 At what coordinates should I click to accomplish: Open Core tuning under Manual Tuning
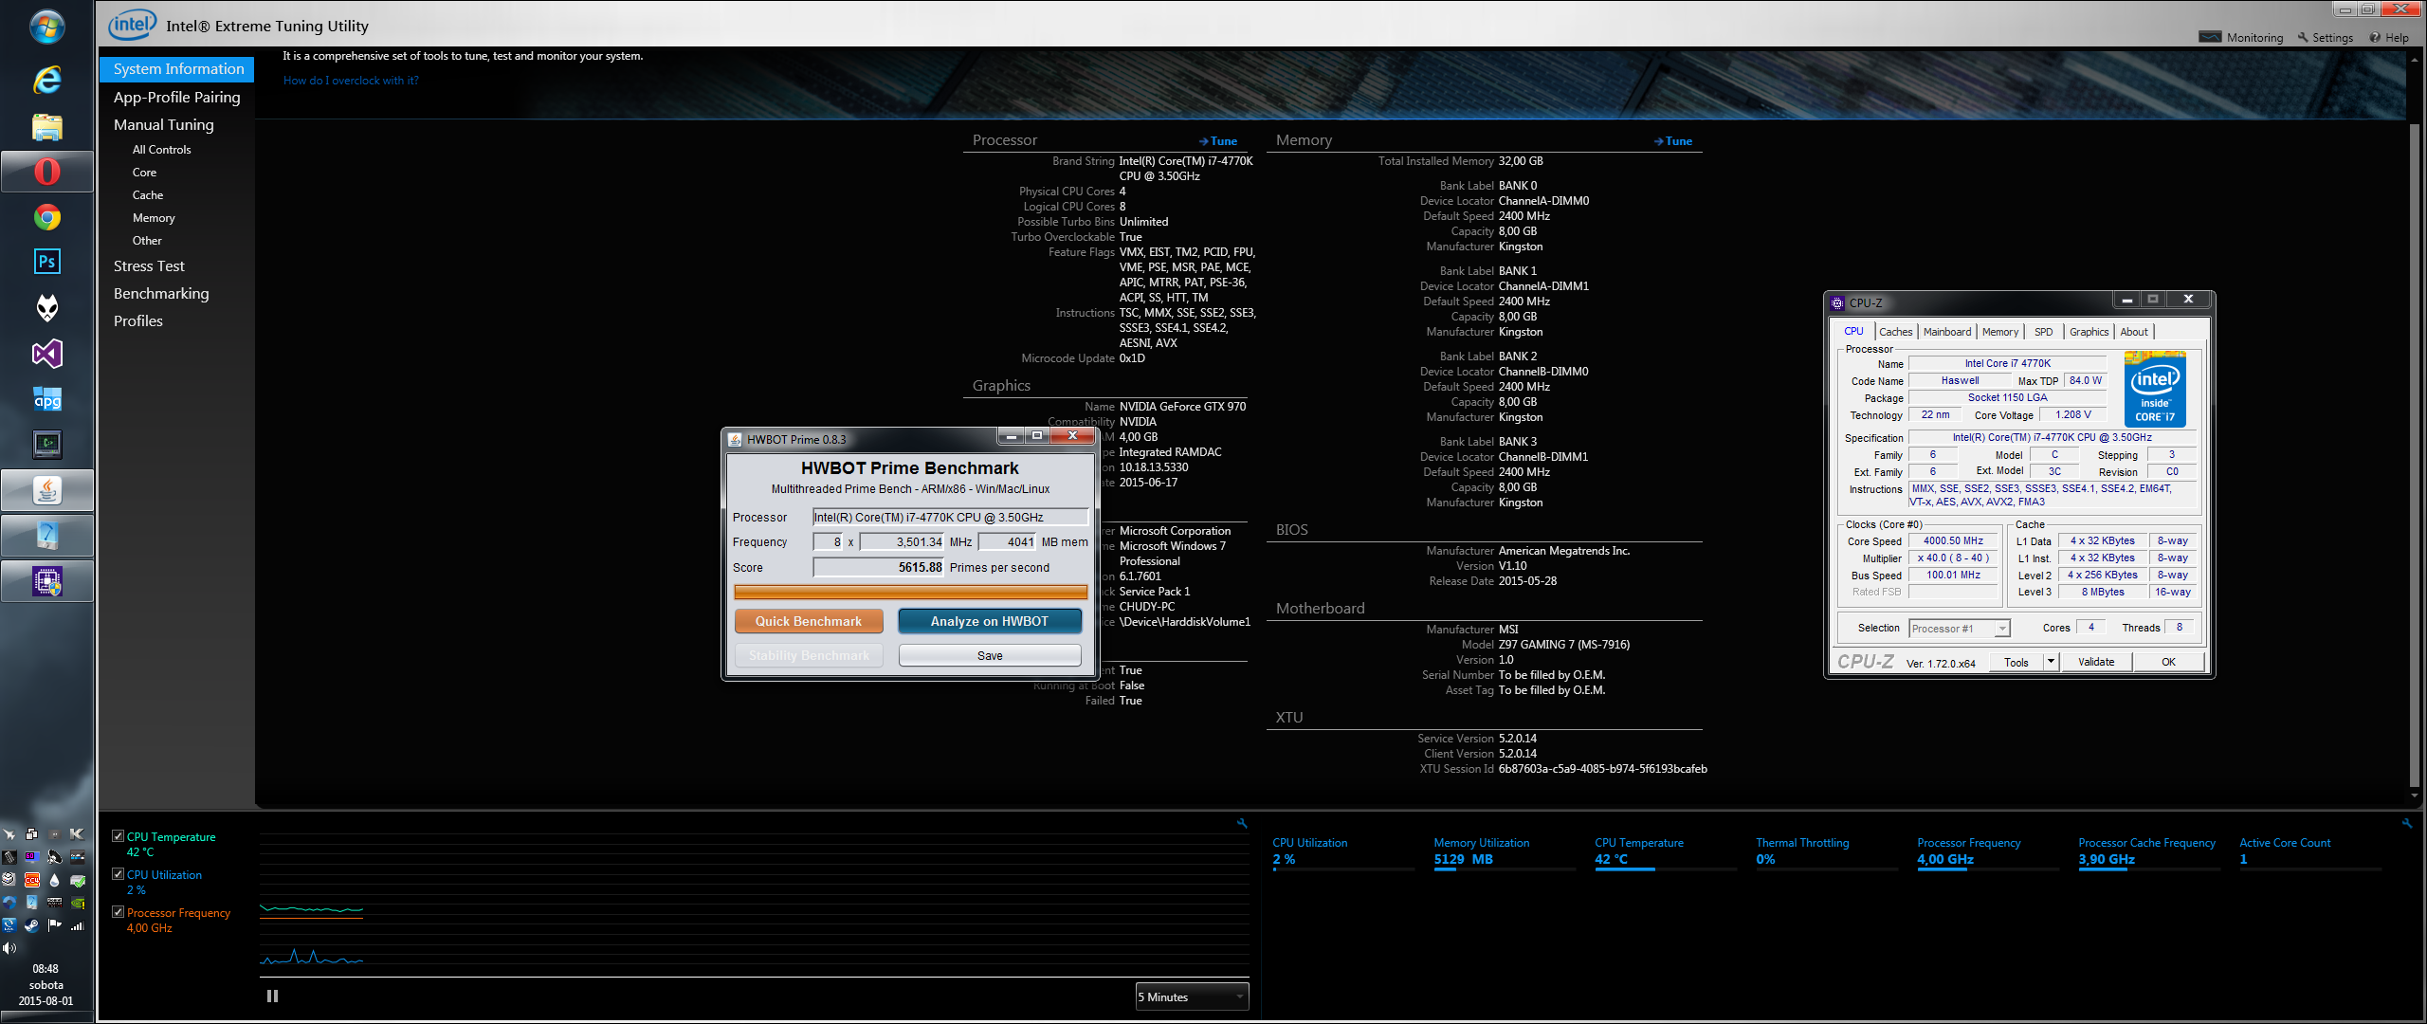[144, 173]
